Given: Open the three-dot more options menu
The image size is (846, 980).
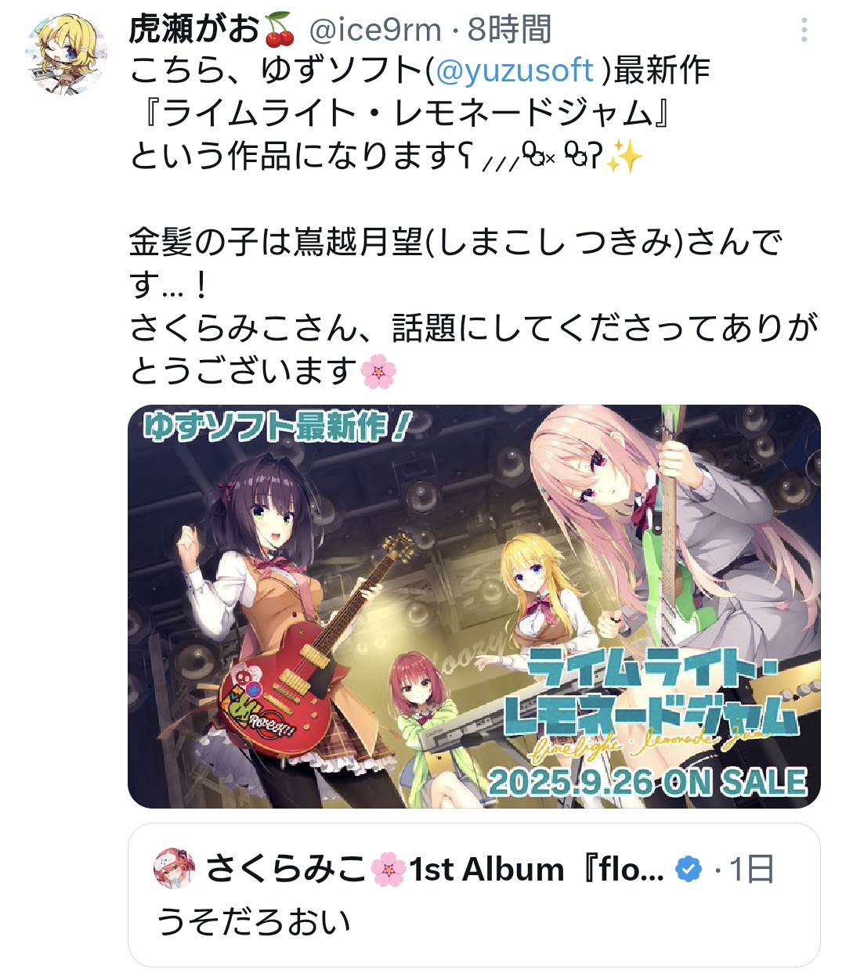Looking at the screenshot, I should click(804, 31).
